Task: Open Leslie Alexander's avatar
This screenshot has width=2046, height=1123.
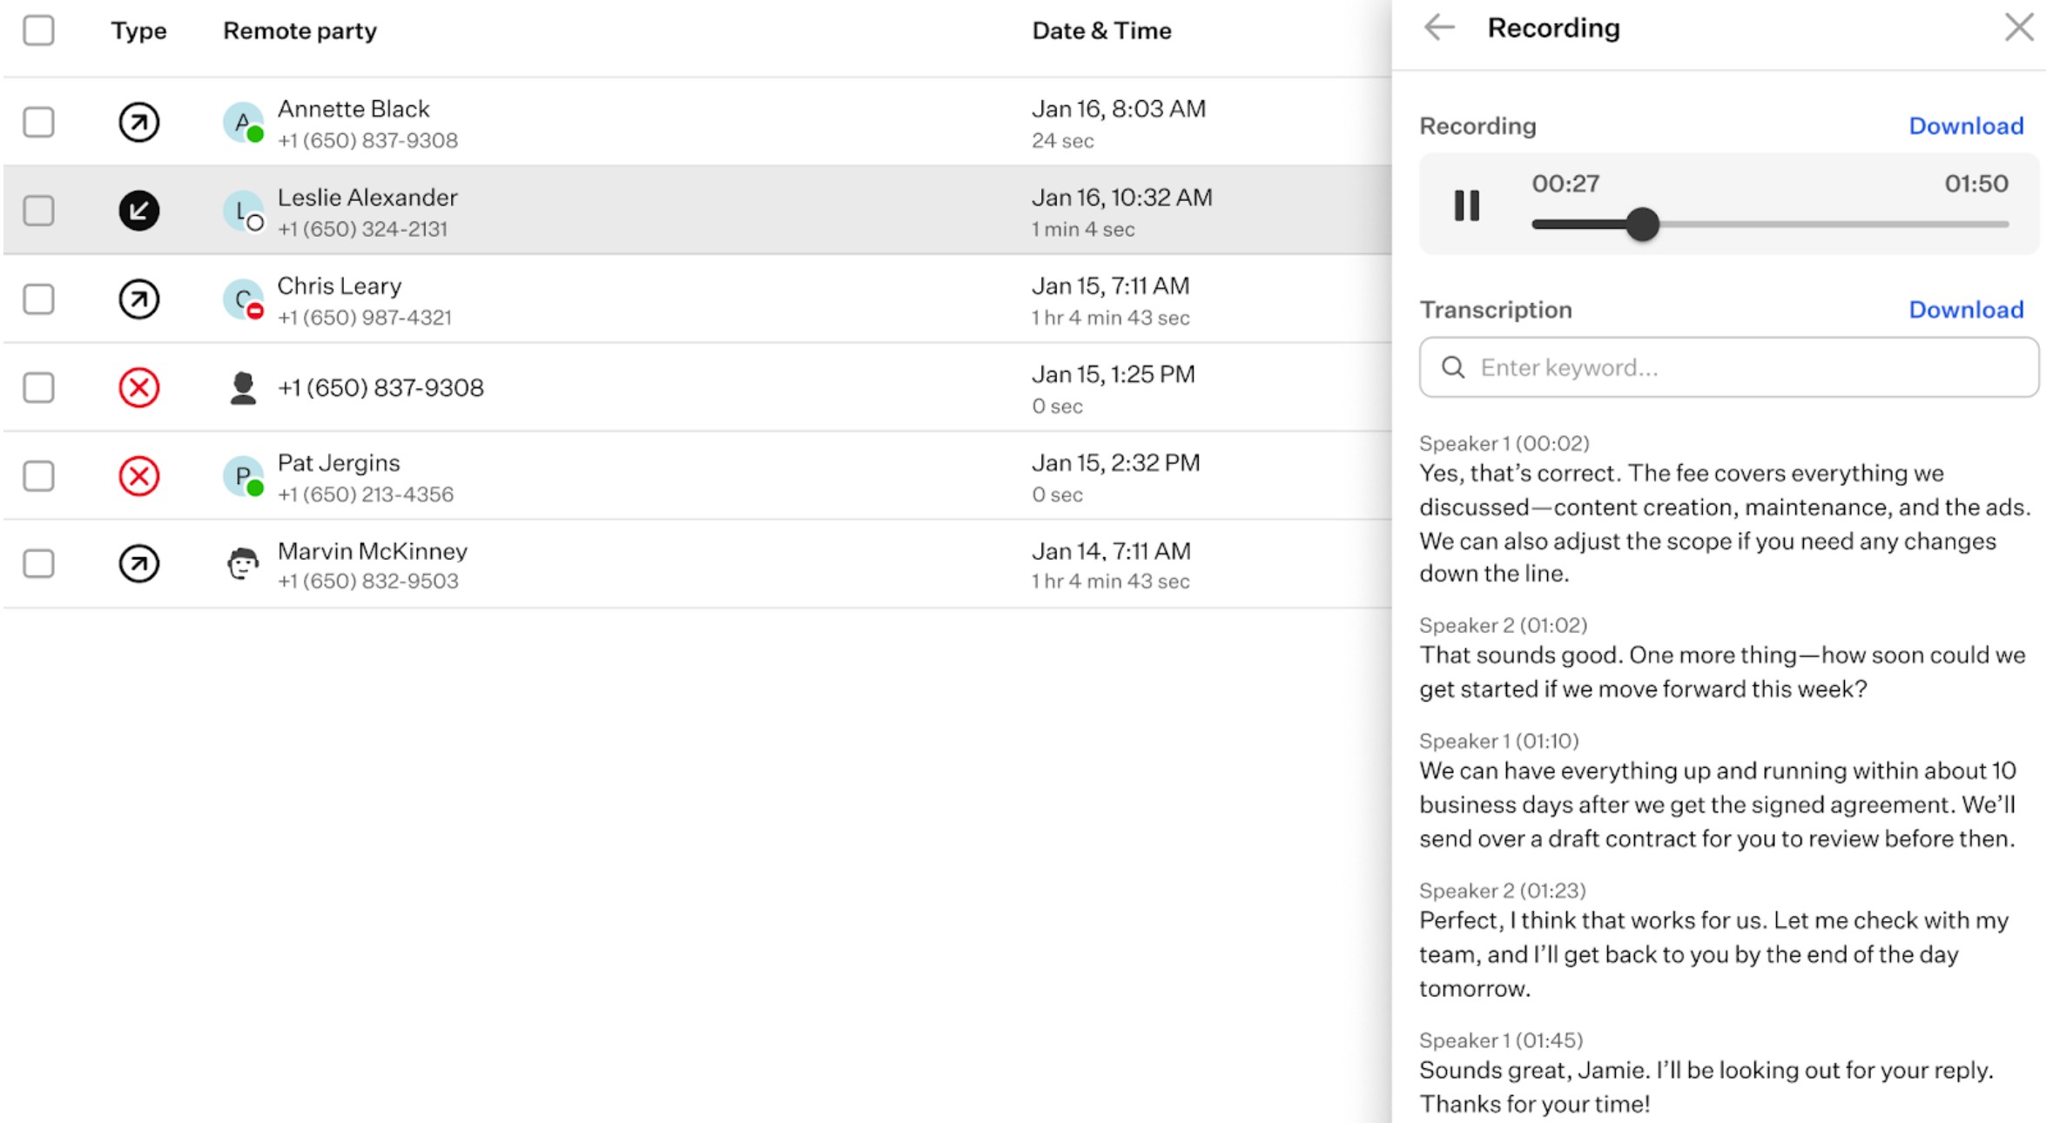Action: pyautogui.click(x=244, y=212)
